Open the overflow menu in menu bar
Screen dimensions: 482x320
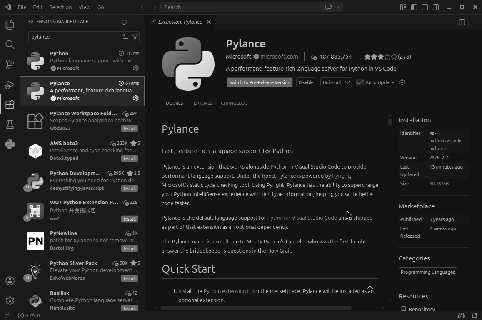115,7
